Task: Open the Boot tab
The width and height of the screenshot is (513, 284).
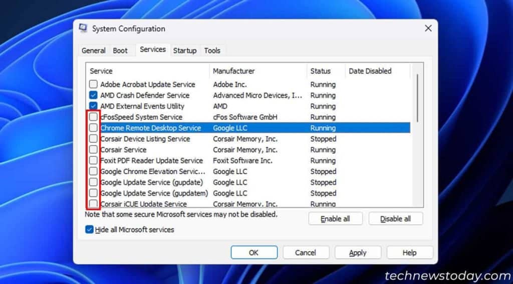Action: click(x=120, y=50)
